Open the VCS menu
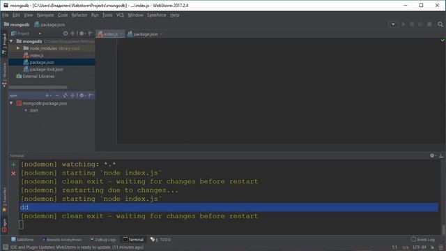446x251 pixels. click(120, 15)
